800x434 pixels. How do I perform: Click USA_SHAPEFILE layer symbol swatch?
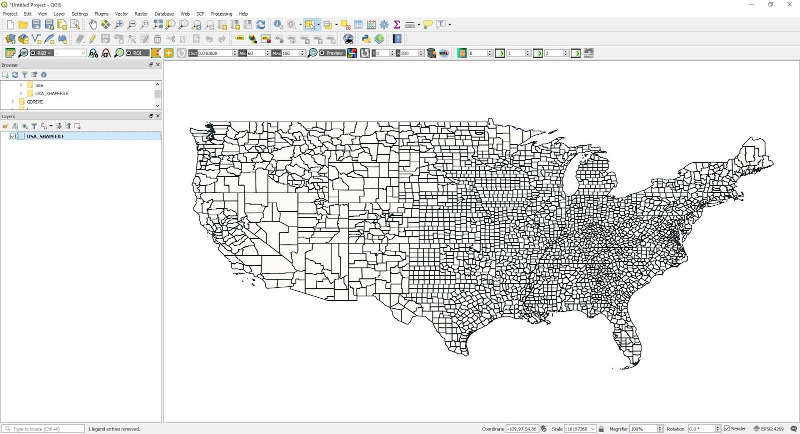click(21, 136)
